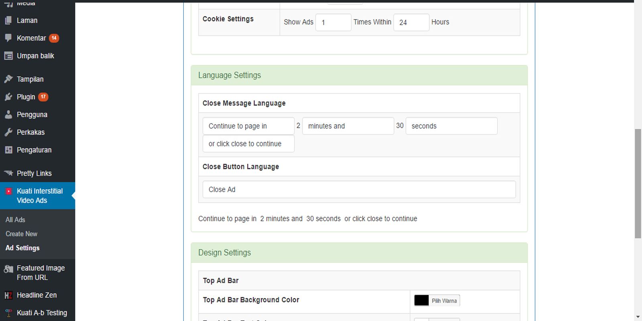
Task: Click the black background color swatch
Action: pos(421,301)
